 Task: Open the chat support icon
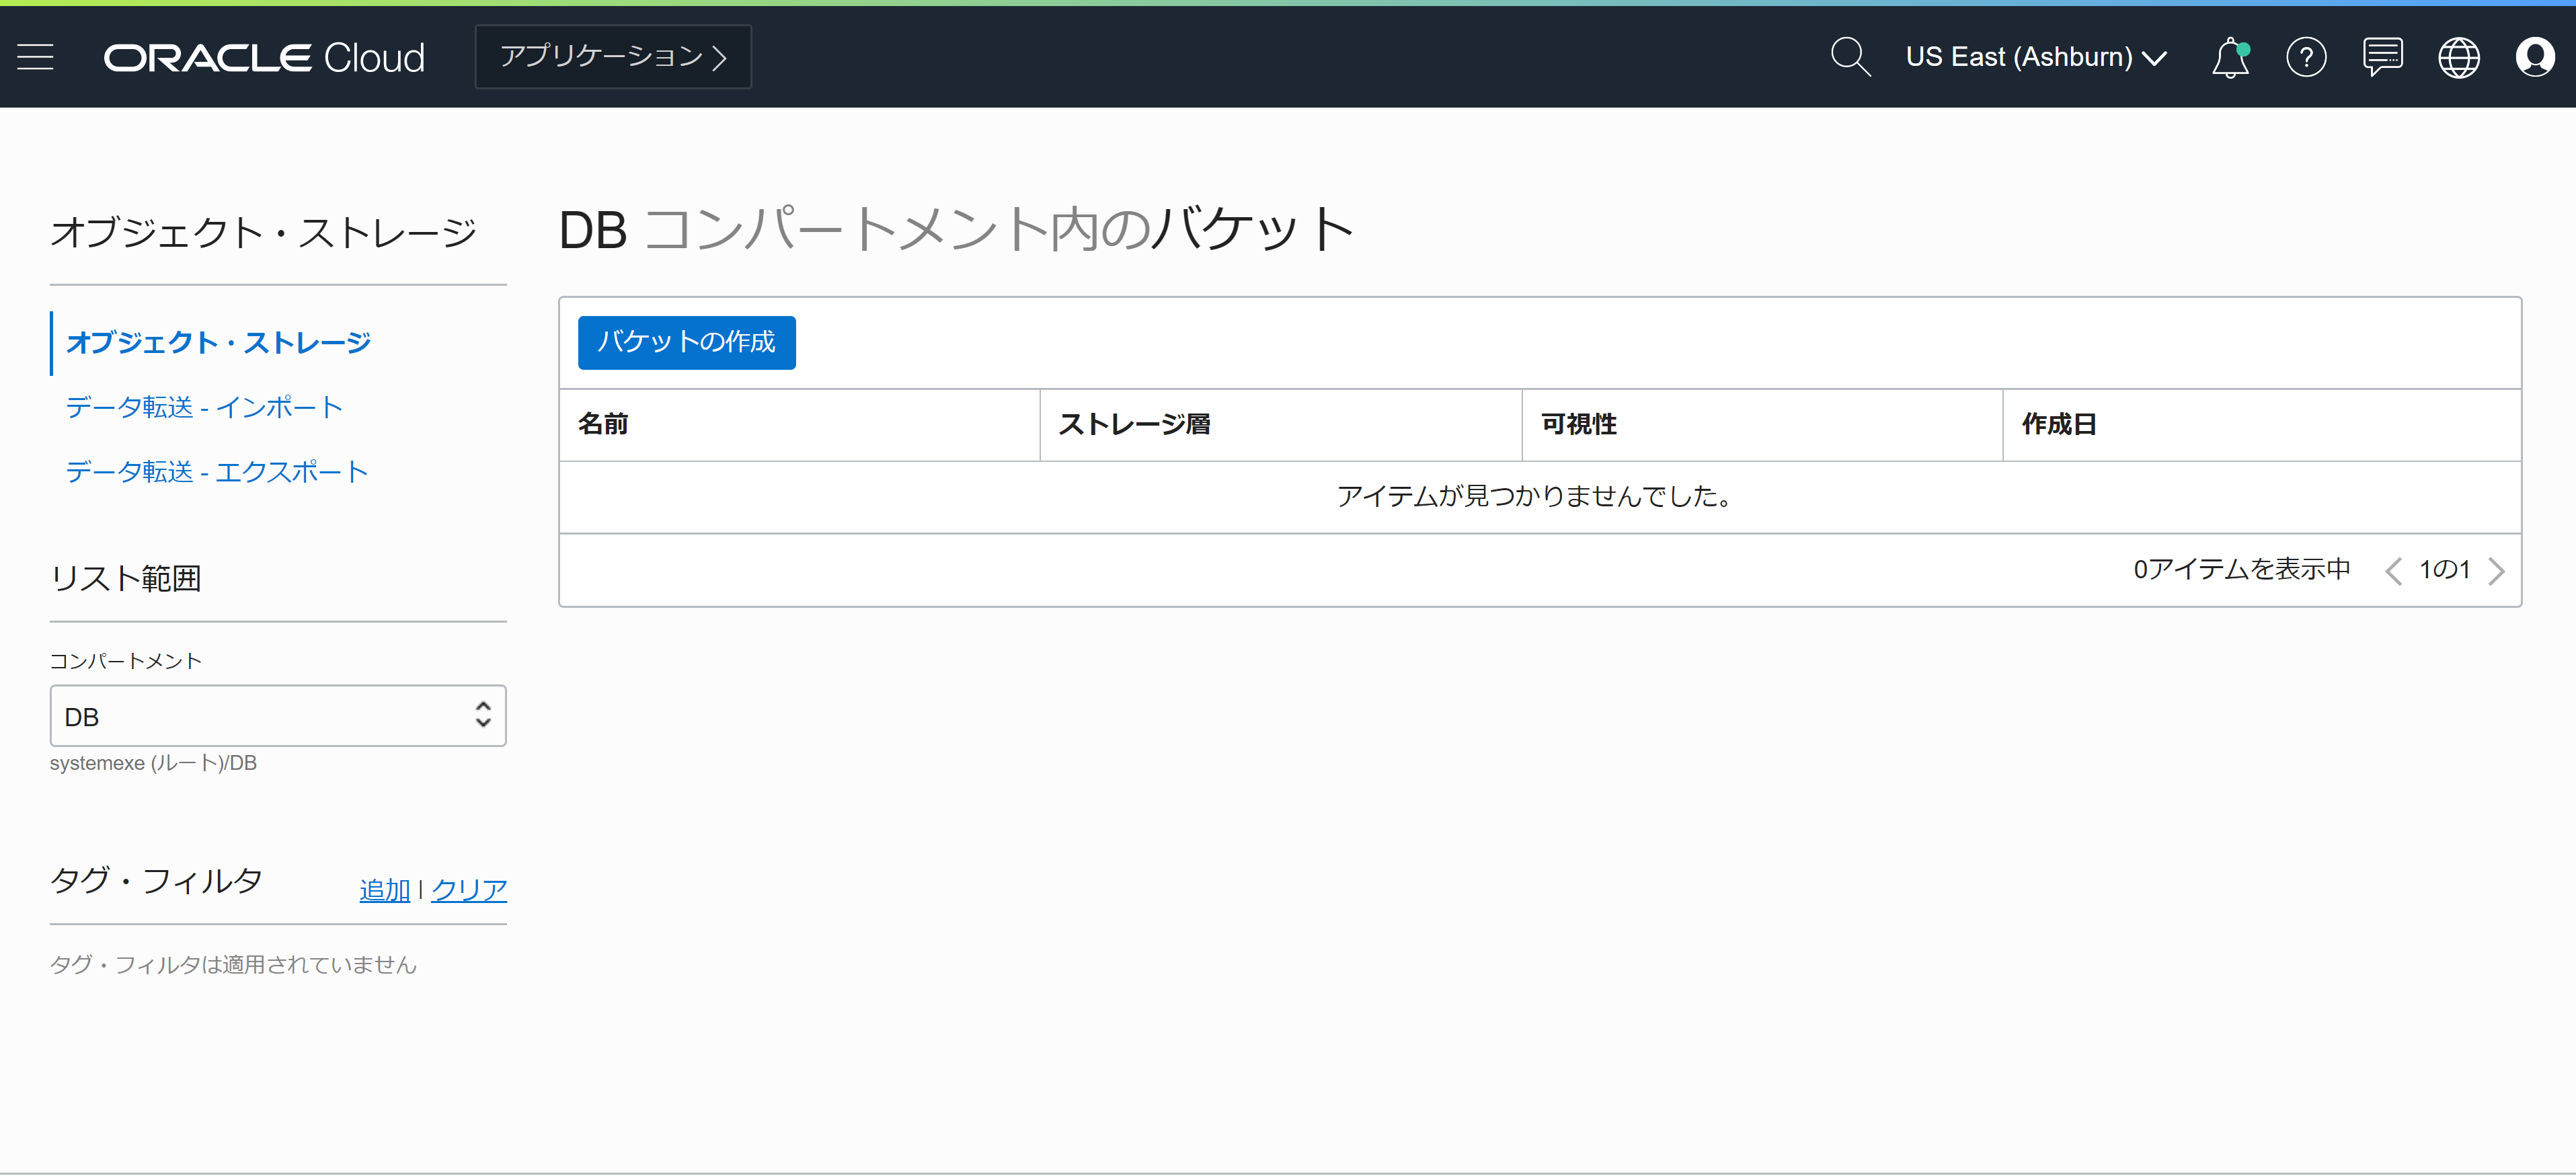(2382, 58)
